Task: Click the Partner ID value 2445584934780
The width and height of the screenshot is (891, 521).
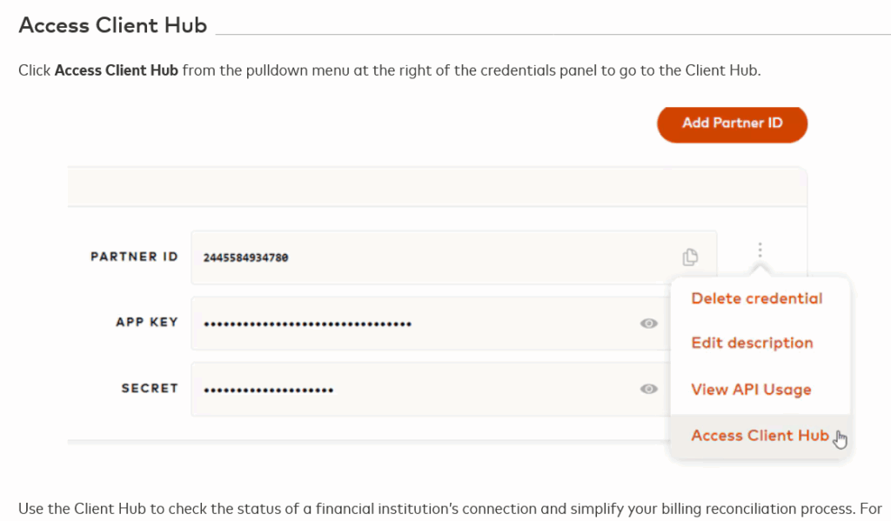Action: 245,257
